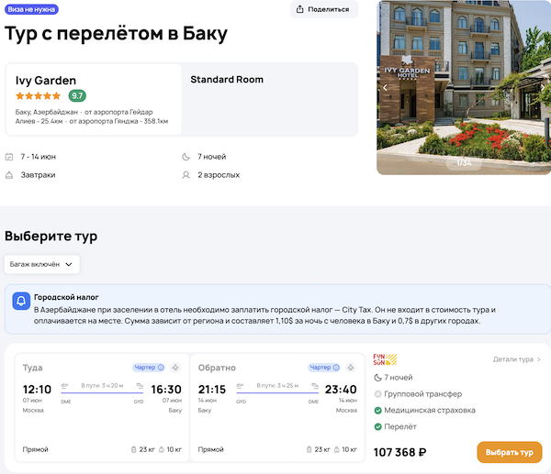
Task: Expand Детали тура details link
Action: point(516,359)
